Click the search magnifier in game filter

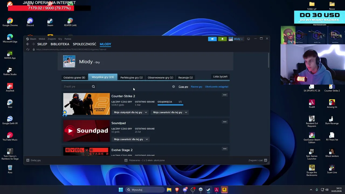point(93,86)
